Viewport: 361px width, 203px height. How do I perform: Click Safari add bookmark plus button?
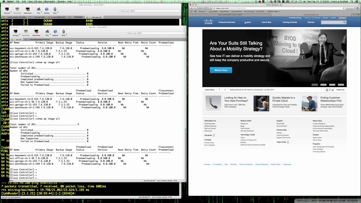[210, 8]
